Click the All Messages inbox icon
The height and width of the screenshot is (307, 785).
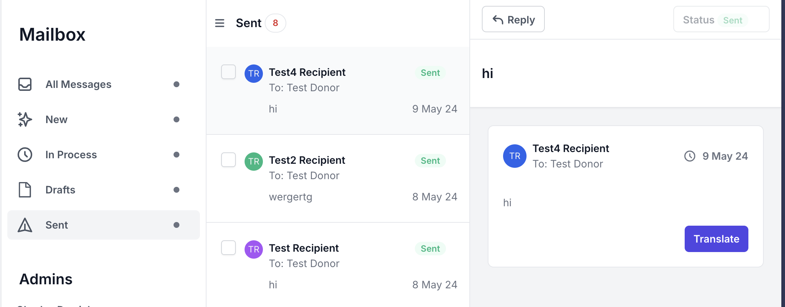(x=25, y=84)
